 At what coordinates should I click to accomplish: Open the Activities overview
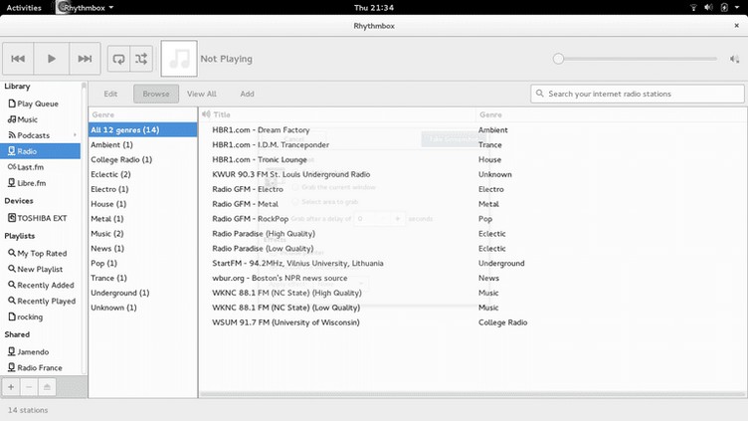(x=24, y=8)
